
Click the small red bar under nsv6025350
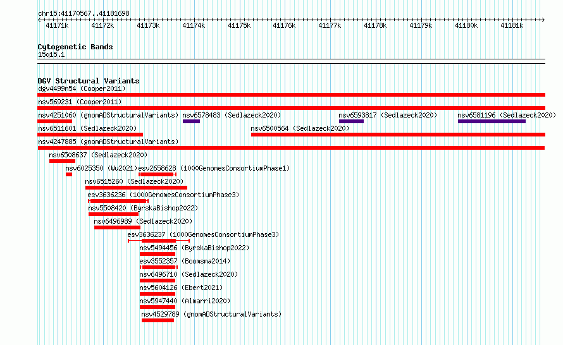69,174
